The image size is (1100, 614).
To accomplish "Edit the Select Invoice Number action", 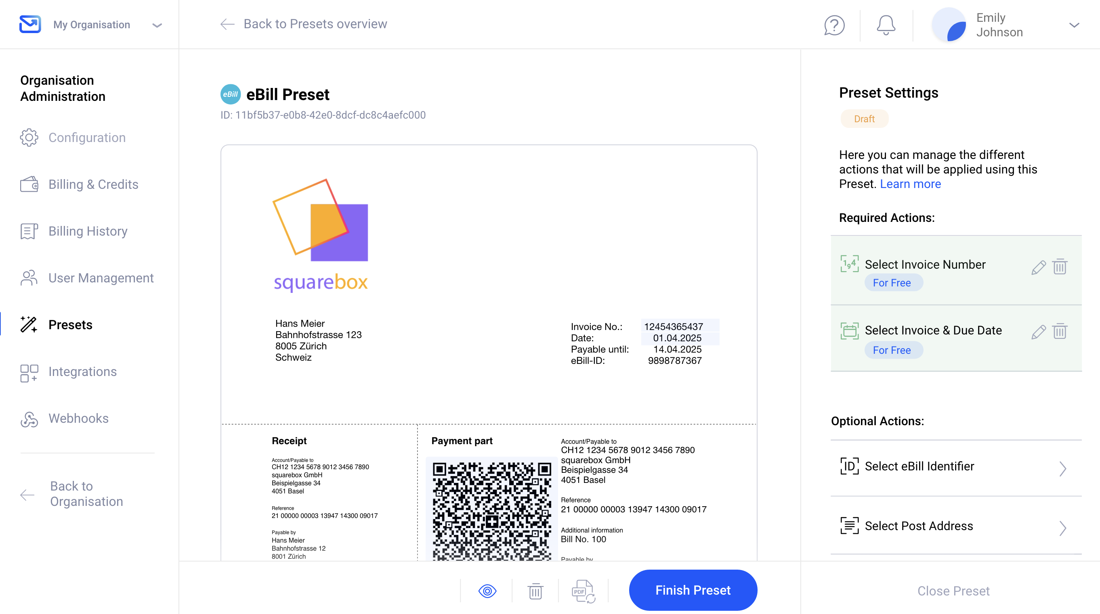I will (1038, 267).
